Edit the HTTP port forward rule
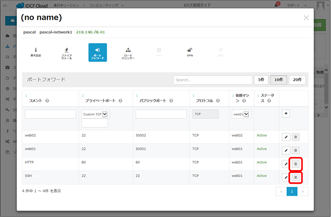This screenshot has height=217, width=331. [286, 164]
